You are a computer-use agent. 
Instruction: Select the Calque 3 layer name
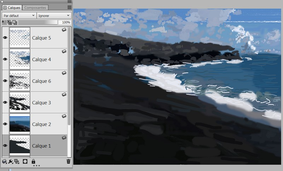[x=41, y=103]
